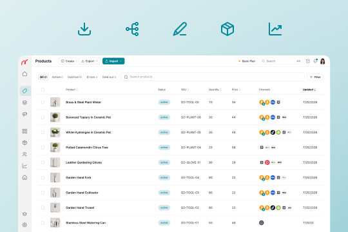Image resolution: width=348 pixels, height=232 pixels.
Task: Check the Garden Hand Fork row
Action: [43, 178]
